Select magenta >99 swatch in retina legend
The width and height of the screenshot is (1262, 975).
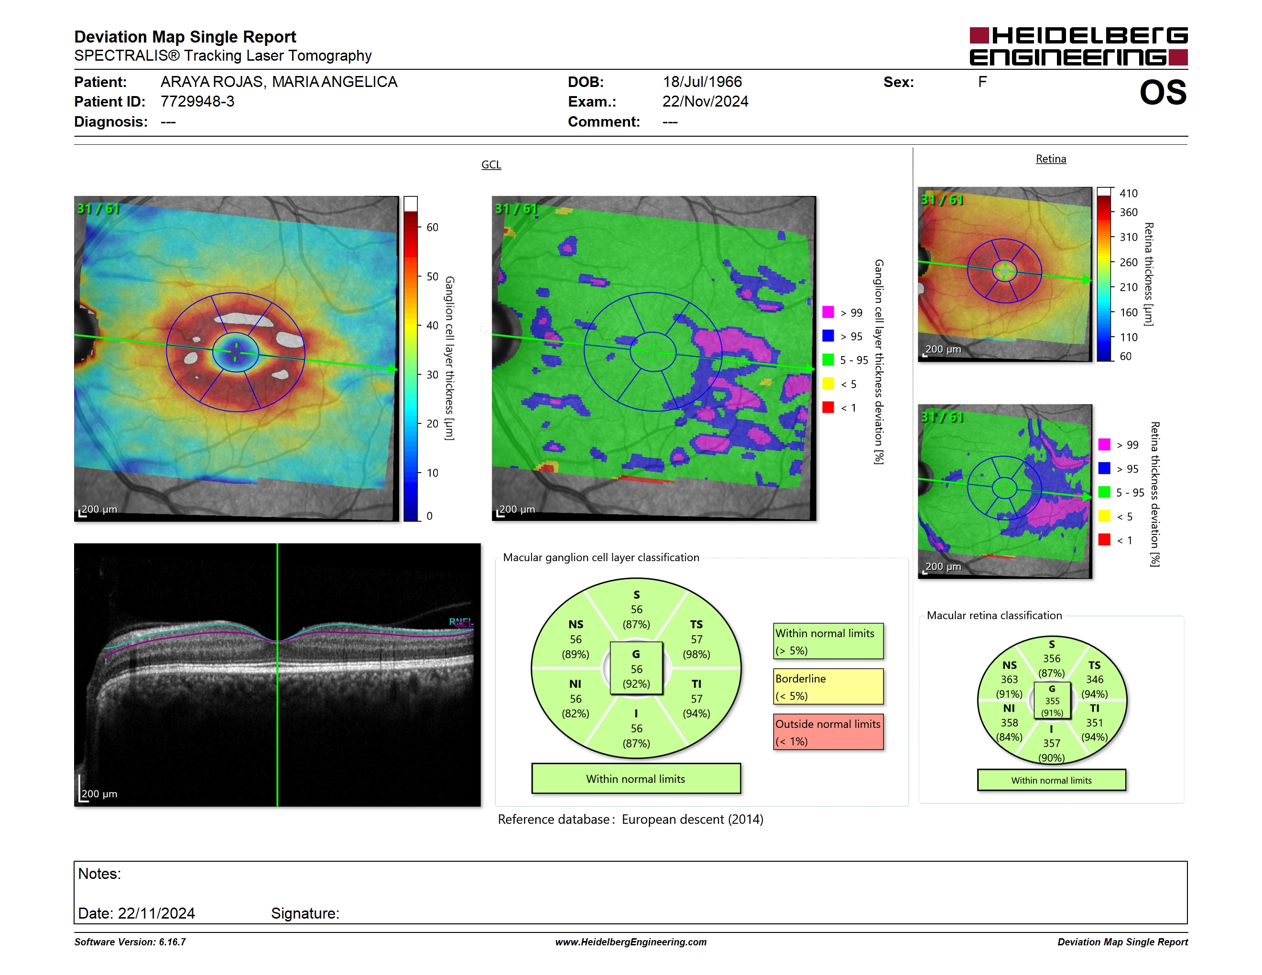tap(1104, 445)
